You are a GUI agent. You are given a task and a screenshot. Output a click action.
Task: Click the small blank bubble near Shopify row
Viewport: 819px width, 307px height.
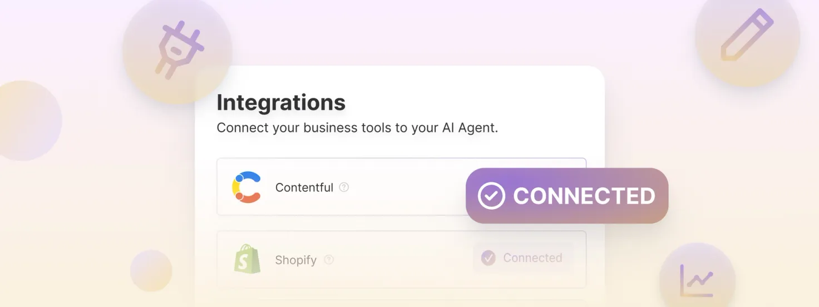tap(151, 271)
